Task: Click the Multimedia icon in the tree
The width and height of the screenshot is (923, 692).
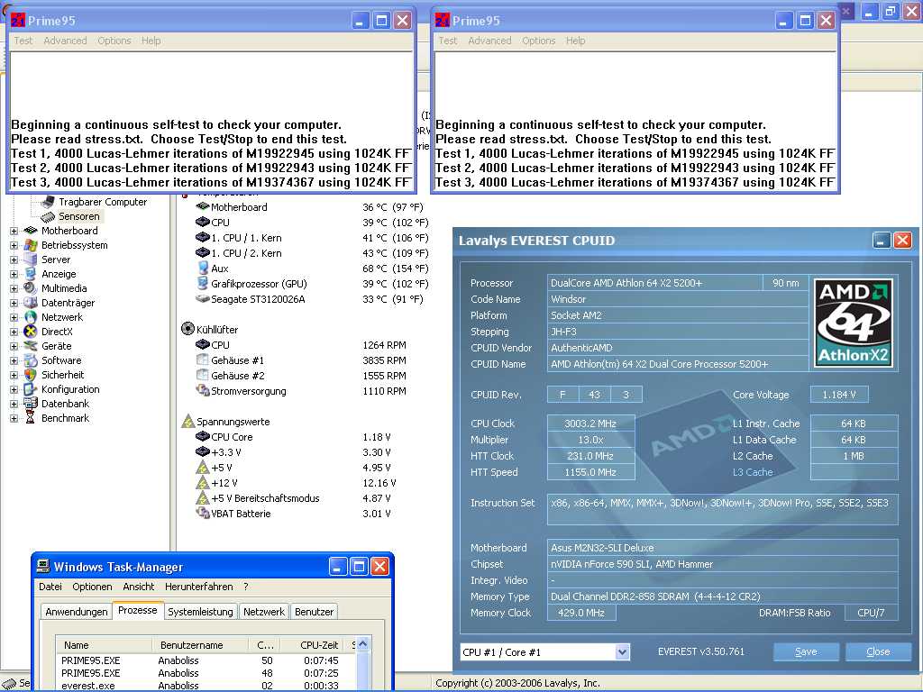Action: click(30, 288)
